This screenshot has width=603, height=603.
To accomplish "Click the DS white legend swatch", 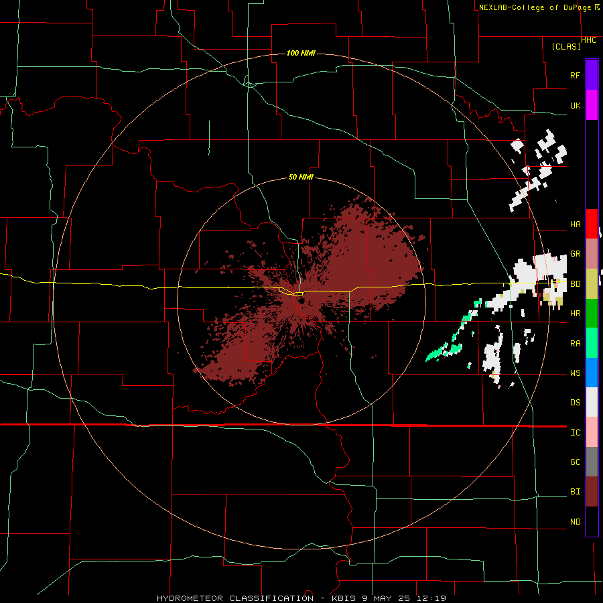I will point(592,402).
